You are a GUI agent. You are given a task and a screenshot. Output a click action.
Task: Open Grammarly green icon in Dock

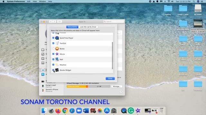[131, 111]
